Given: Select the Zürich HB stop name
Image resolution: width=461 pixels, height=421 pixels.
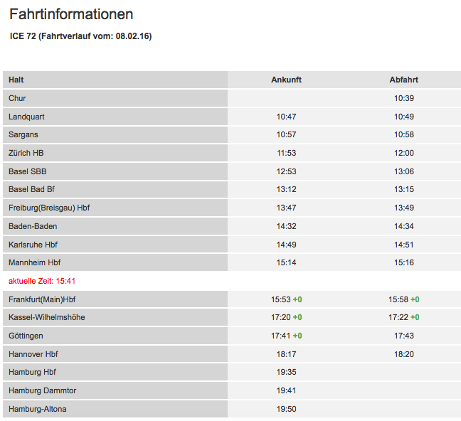Looking at the screenshot, I should coord(26,153).
